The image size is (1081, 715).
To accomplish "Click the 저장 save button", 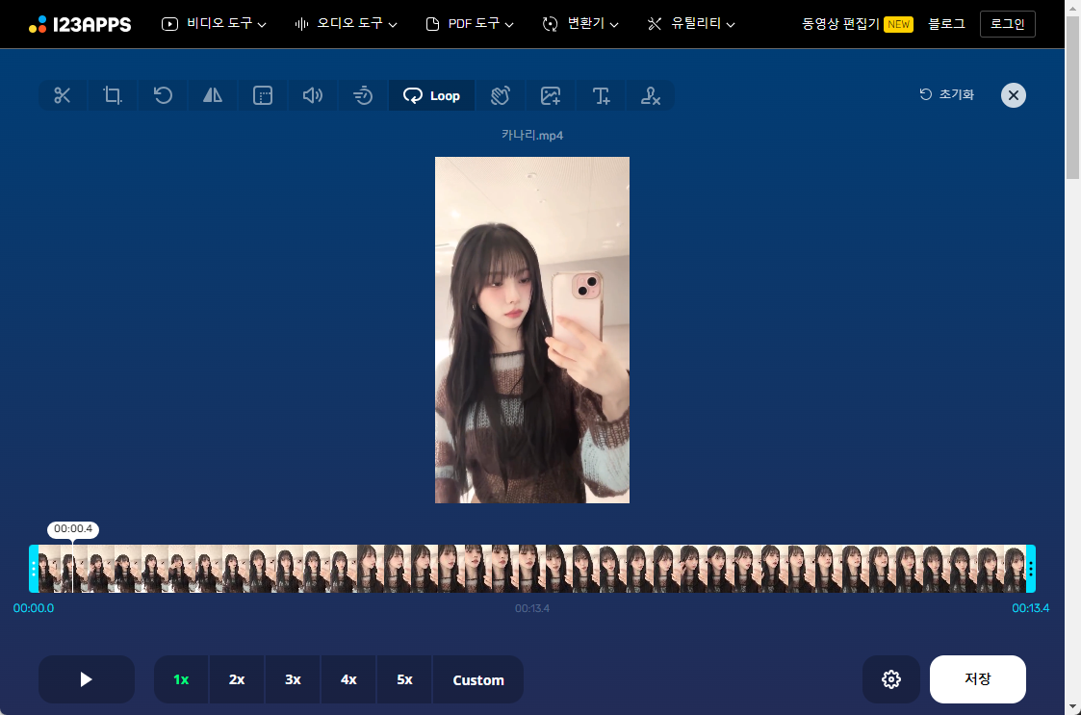I will tap(978, 679).
